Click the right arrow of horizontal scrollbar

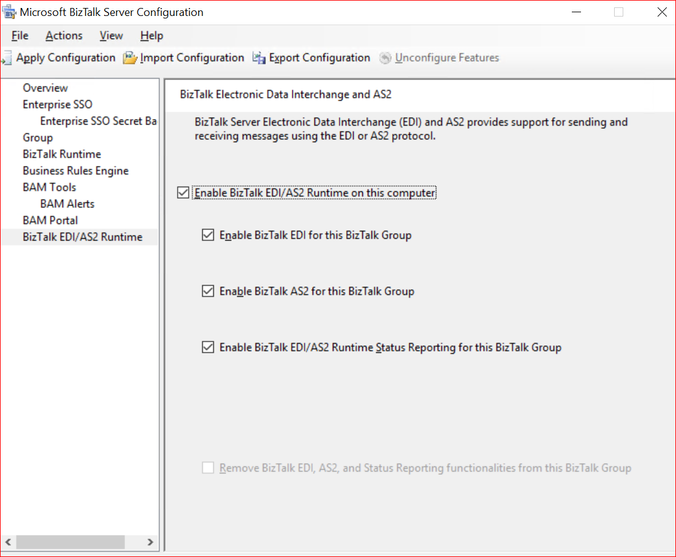pos(150,542)
